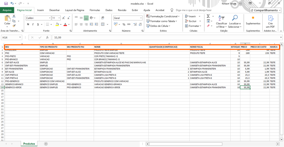Select the Format Painter brush icon
The width and height of the screenshot is (284, 147).
pos(14,25)
